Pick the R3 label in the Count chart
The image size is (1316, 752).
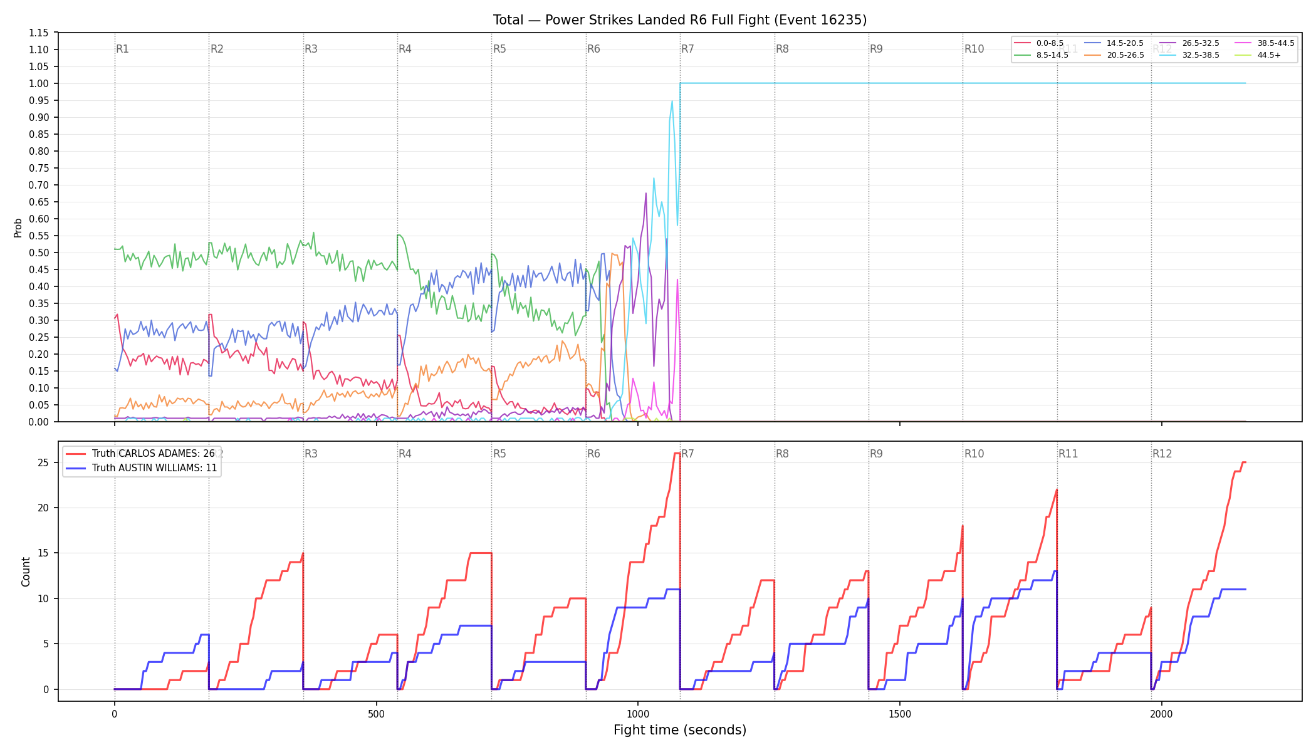point(311,454)
